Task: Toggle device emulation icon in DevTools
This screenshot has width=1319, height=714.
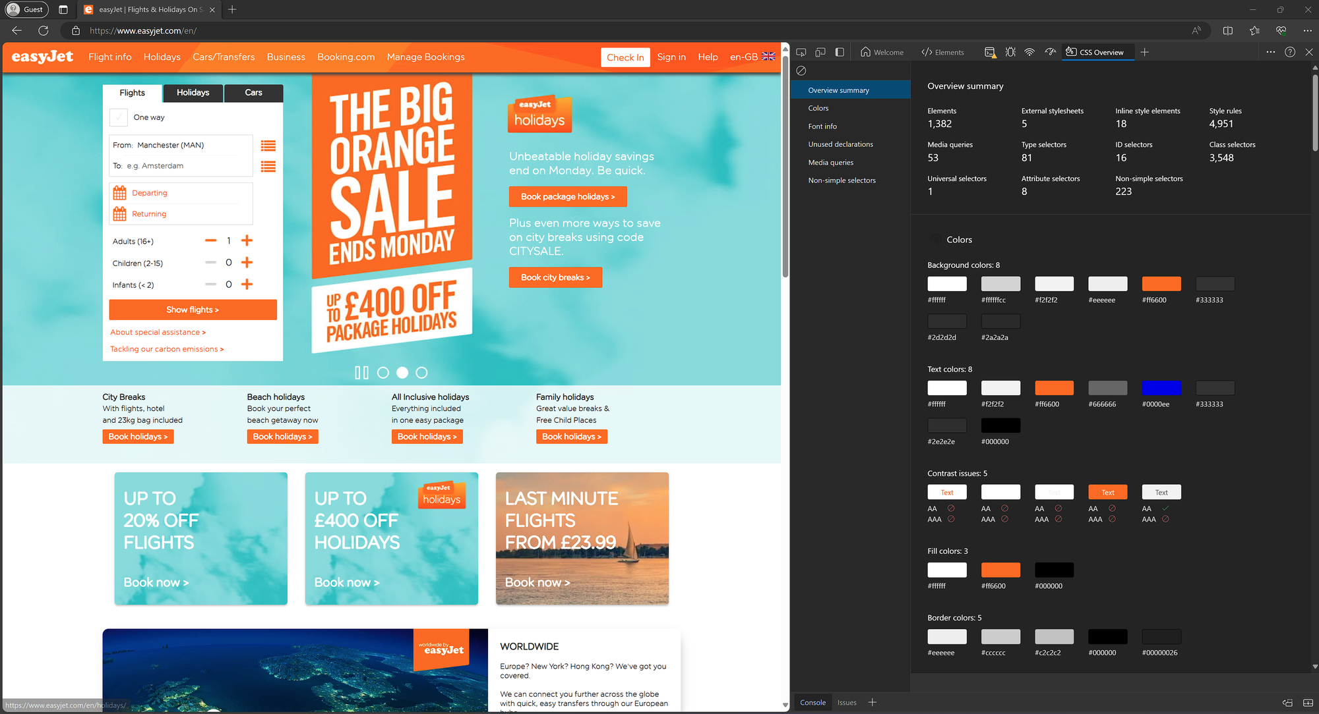Action: 820,52
